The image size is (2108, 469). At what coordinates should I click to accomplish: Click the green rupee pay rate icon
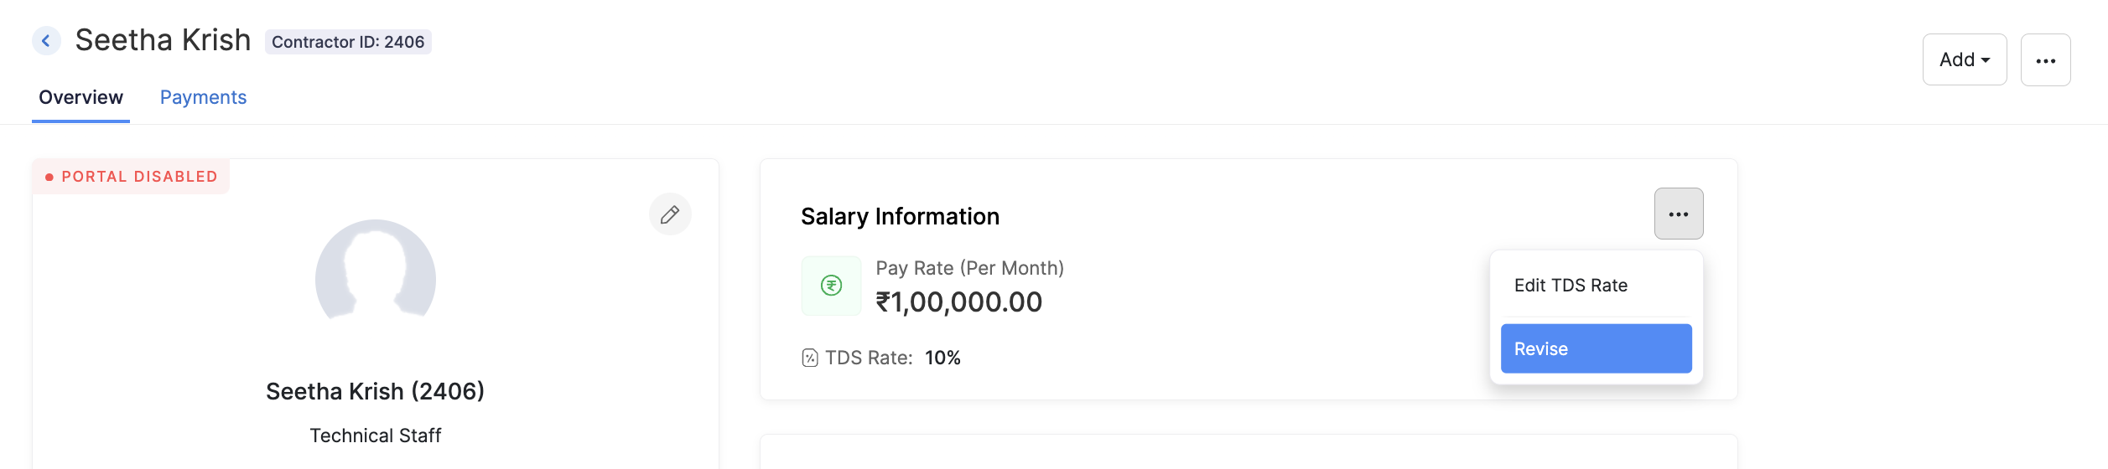coord(831,286)
